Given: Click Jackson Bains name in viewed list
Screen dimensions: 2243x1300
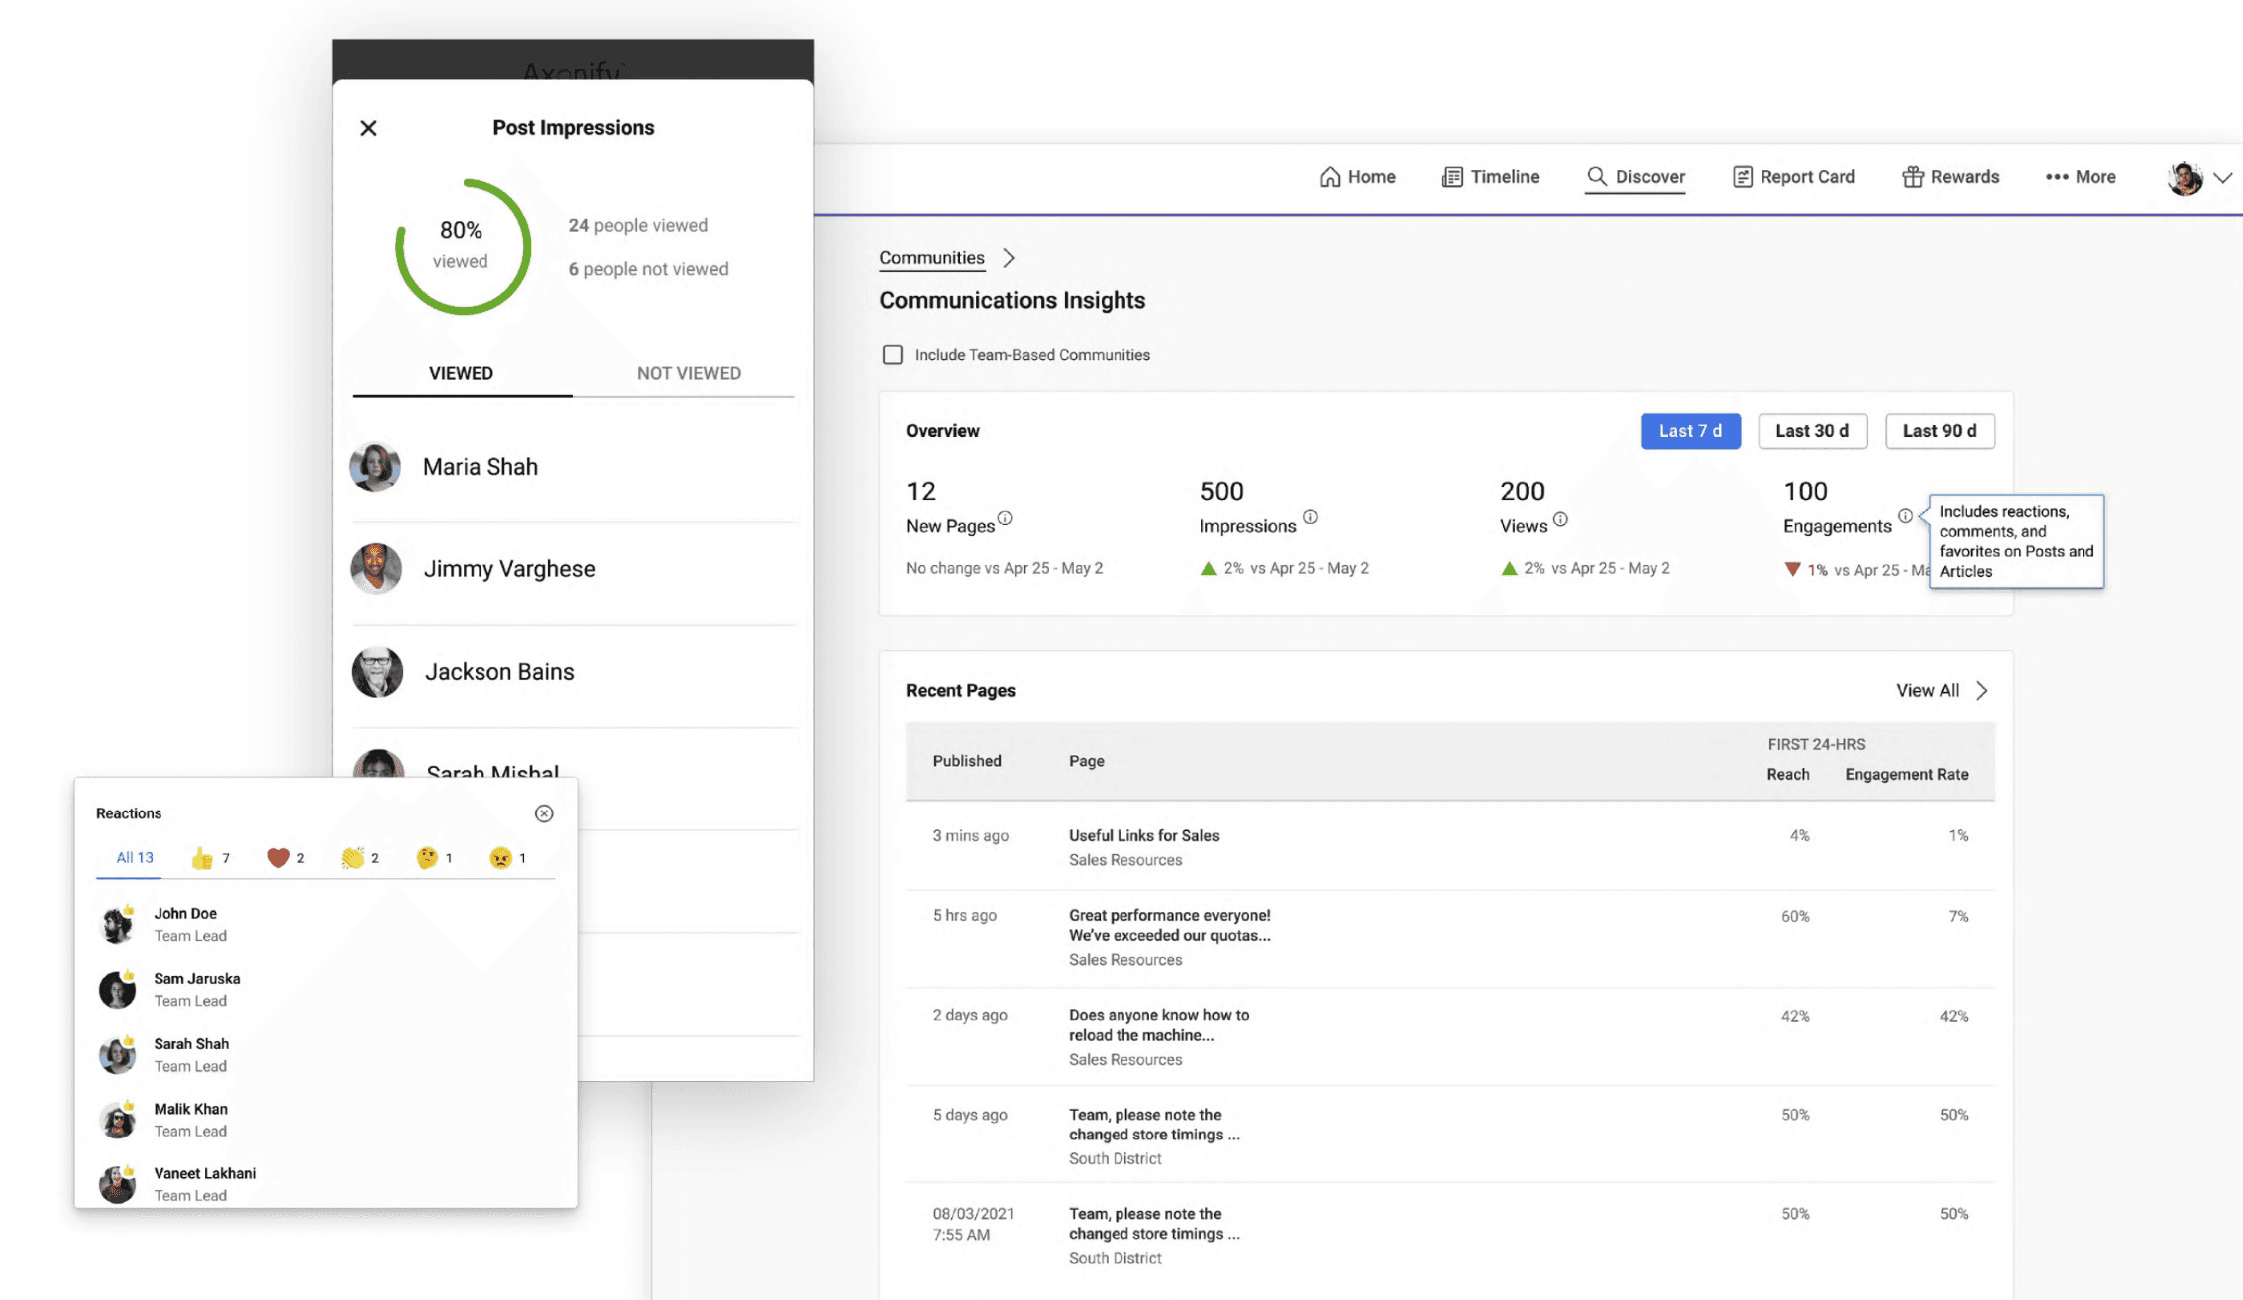Looking at the screenshot, I should pos(499,672).
